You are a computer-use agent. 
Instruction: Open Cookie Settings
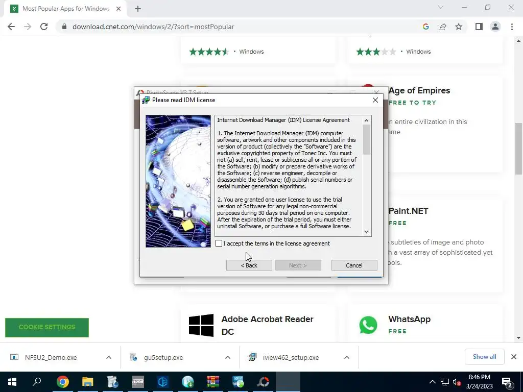coord(47,327)
